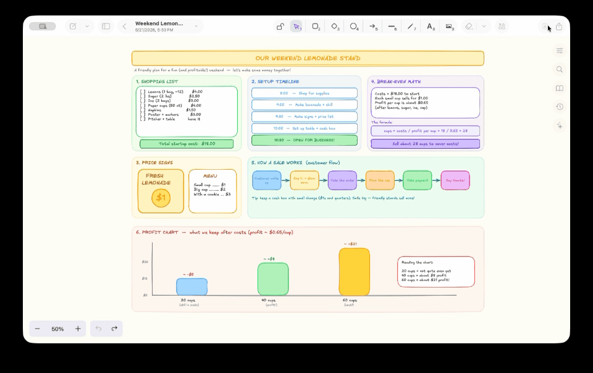The image size is (593, 373).
Task: Open the extra shapes tools icon
Action: click(502, 27)
